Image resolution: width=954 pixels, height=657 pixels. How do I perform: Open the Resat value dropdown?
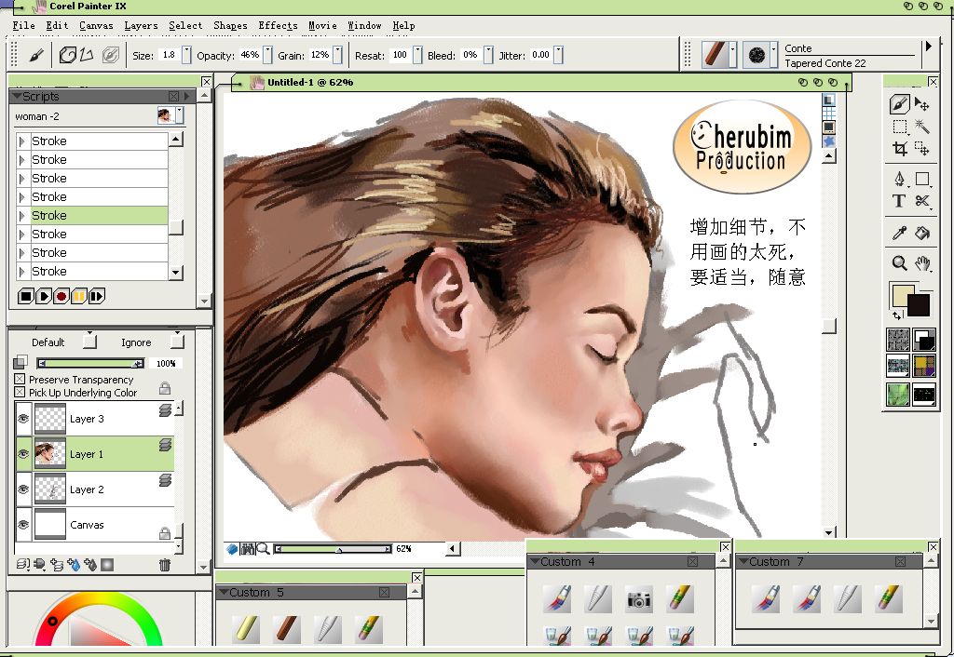point(417,55)
